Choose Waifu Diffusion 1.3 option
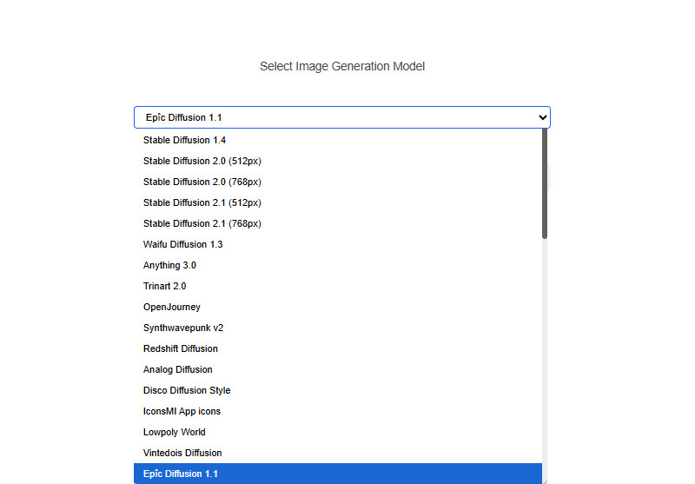 point(338,244)
